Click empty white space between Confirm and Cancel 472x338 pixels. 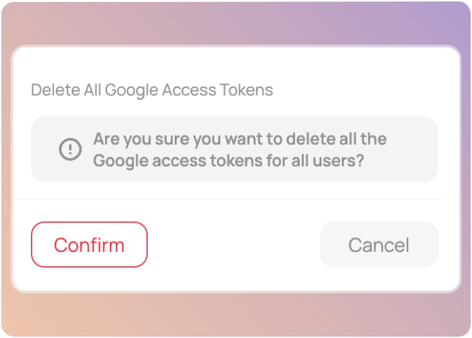[233, 245]
